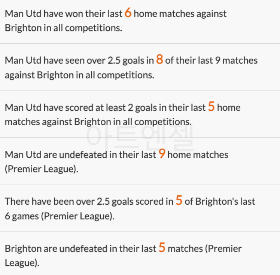Select the 'Man Utd have won their last' text

63,14
